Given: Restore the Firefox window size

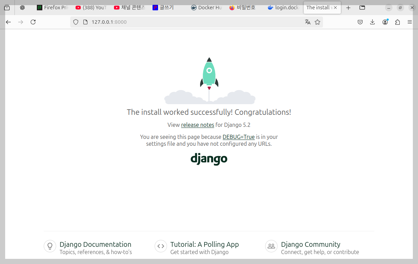Looking at the screenshot, I should click(x=400, y=8).
